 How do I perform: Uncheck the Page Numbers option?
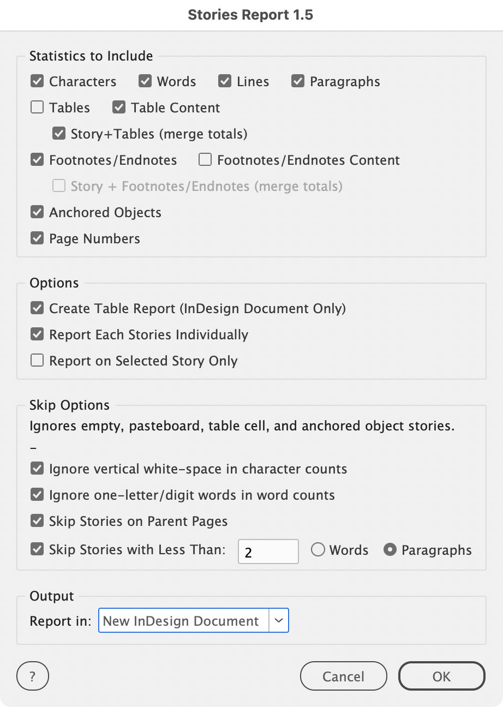point(37,238)
